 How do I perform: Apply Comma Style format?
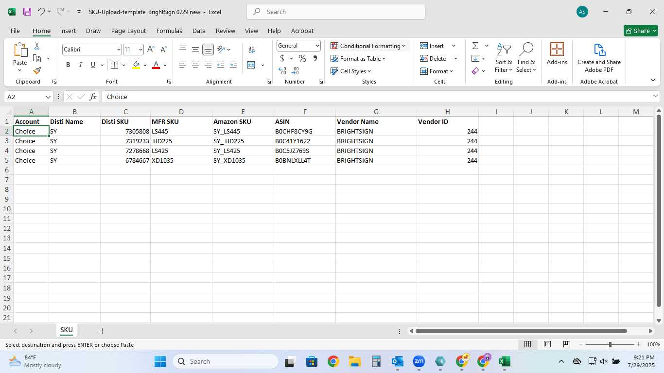[x=315, y=58]
